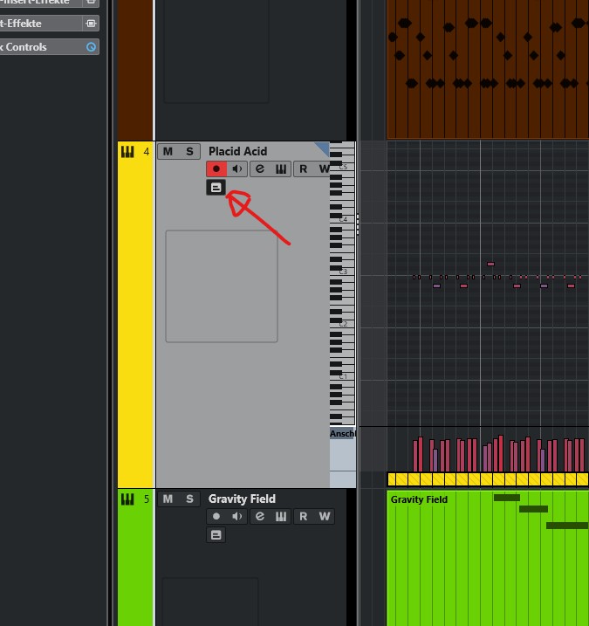Open In-Place Editor on Placid Acid track
Viewport: 589px width, 626px height.
tap(216, 188)
